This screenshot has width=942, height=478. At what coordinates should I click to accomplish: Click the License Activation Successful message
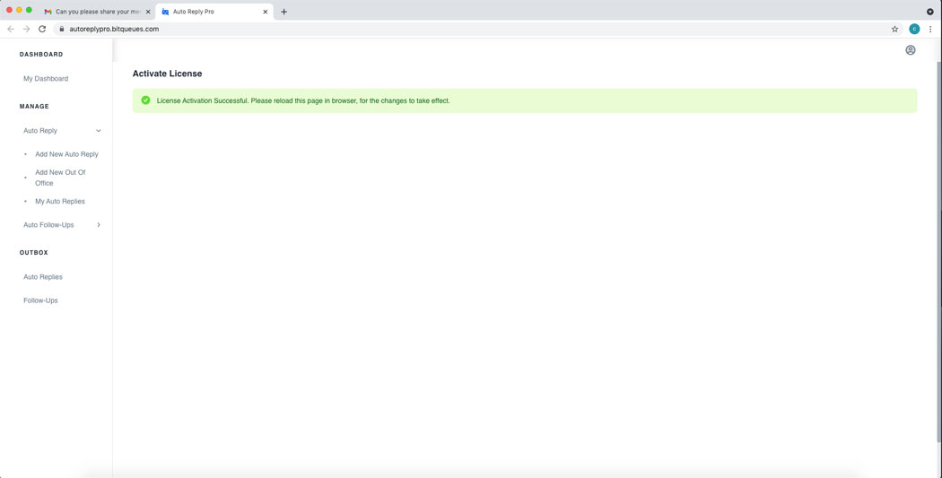point(303,100)
